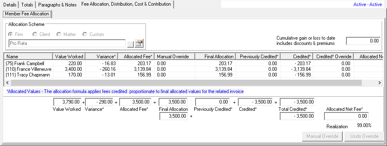Viewport: 387px width, 146px height.
Task: Click the Active - Active status text
Action: [x=368, y=4]
